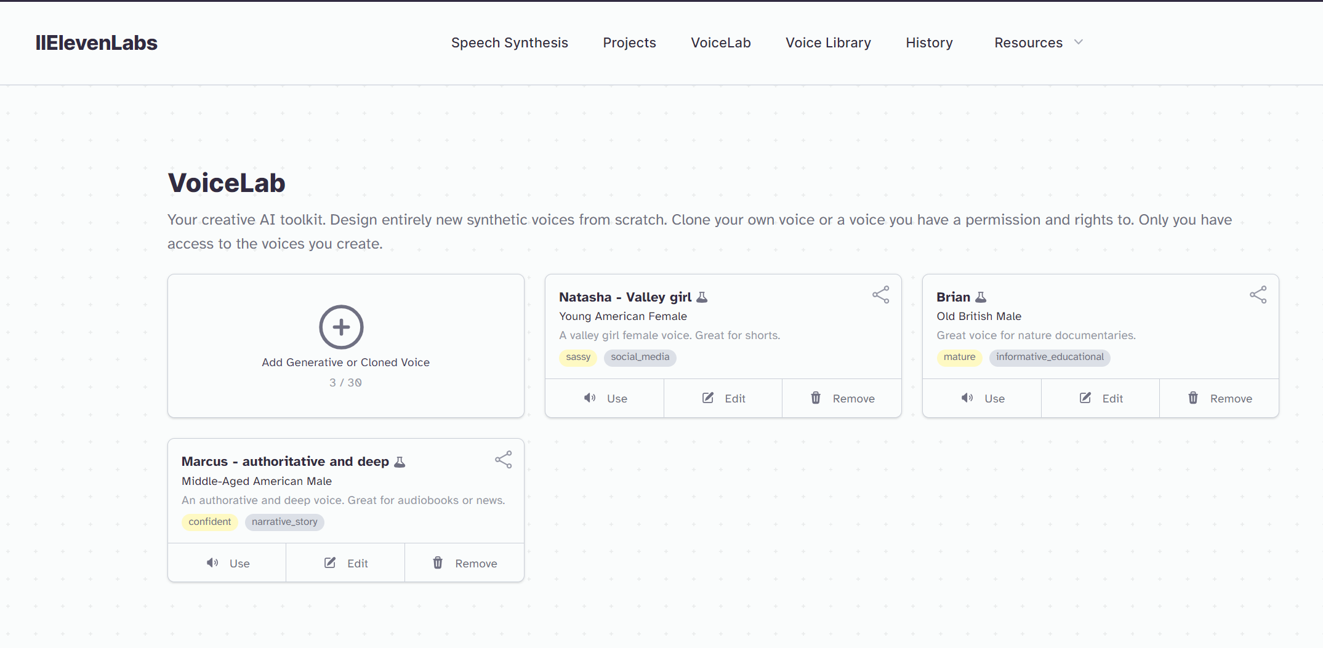Click the speaker icon on Natasha's card
Screen dimensions: 1323x648
590,398
